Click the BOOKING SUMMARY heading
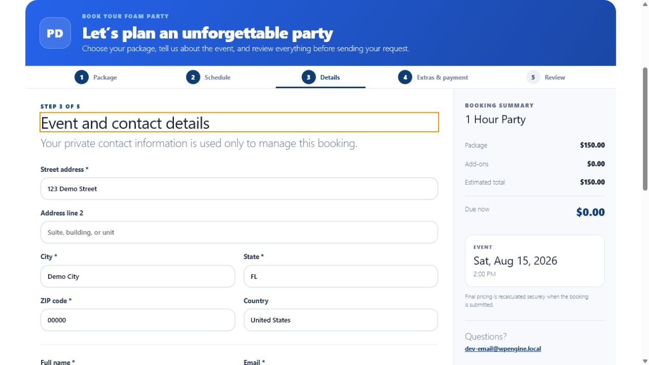This screenshot has height=365, width=649. click(x=499, y=105)
